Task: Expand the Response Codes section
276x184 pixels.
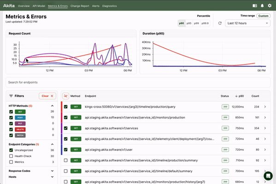Action: (52, 171)
